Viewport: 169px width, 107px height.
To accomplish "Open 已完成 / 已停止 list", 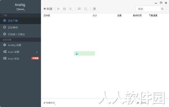I will tap(20, 34).
